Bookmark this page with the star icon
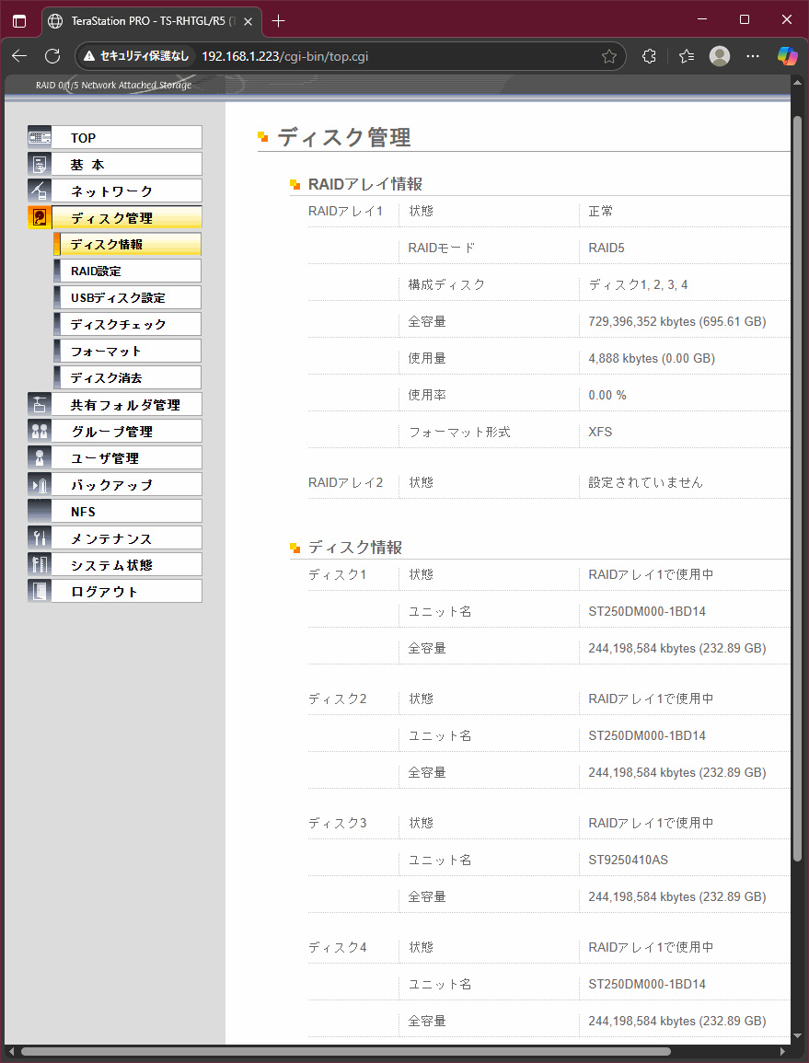 pos(608,56)
